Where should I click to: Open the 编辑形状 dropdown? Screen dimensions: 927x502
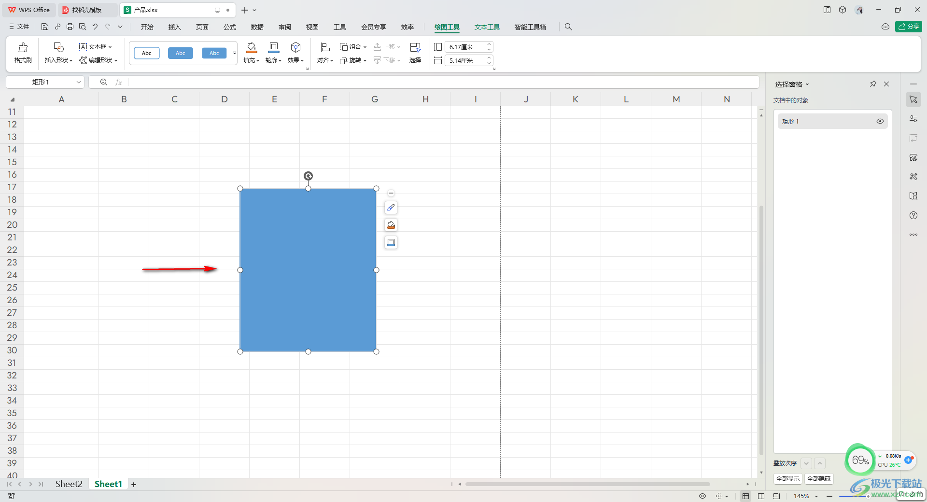pyautogui.click(x=98, y=60)
